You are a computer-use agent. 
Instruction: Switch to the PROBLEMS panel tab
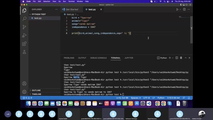pyautogui.click(x=69, y=58)
